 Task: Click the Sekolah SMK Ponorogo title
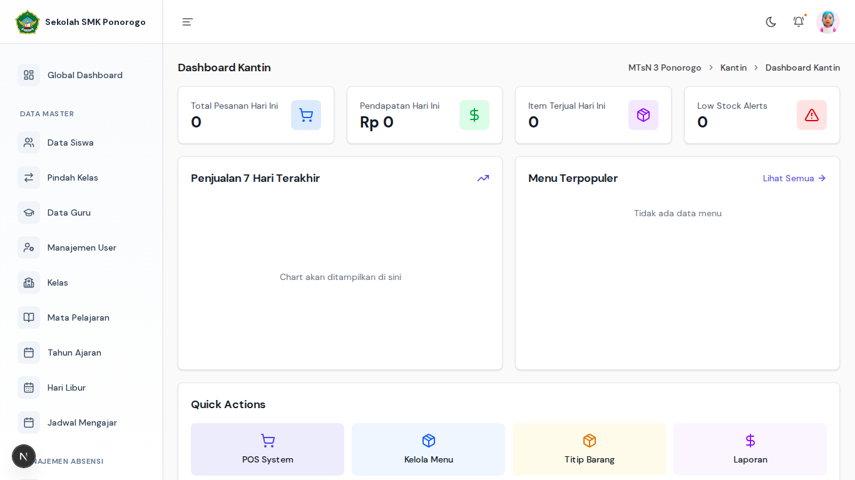tap(95, 22)
